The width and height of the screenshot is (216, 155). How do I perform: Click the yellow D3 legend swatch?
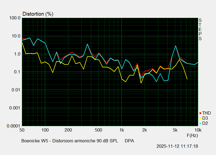coord(200,118)
